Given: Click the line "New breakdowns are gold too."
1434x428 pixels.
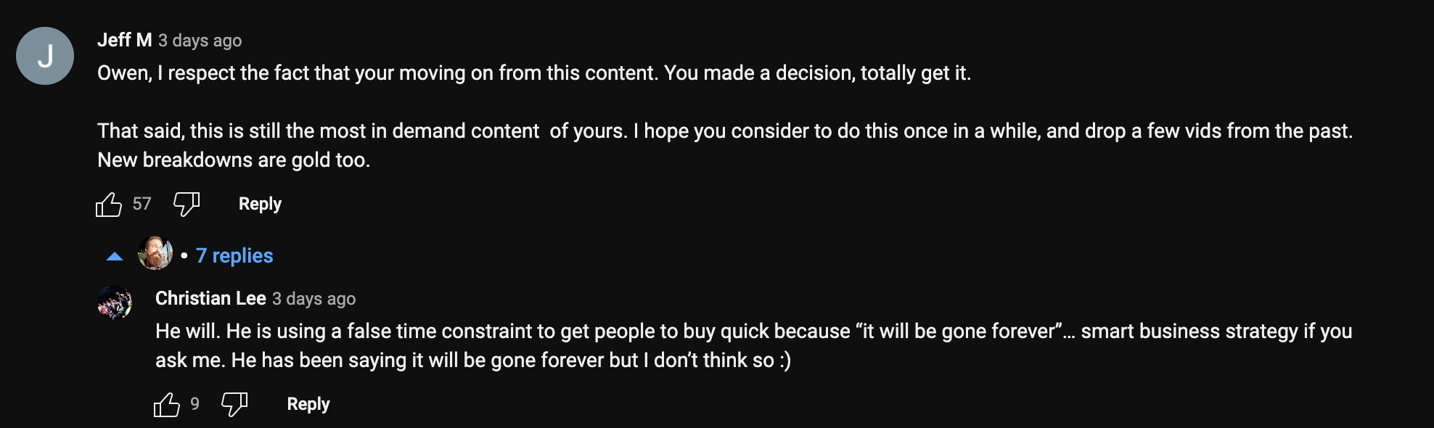Looking at the screenshot, I should [x=234, y=160].
